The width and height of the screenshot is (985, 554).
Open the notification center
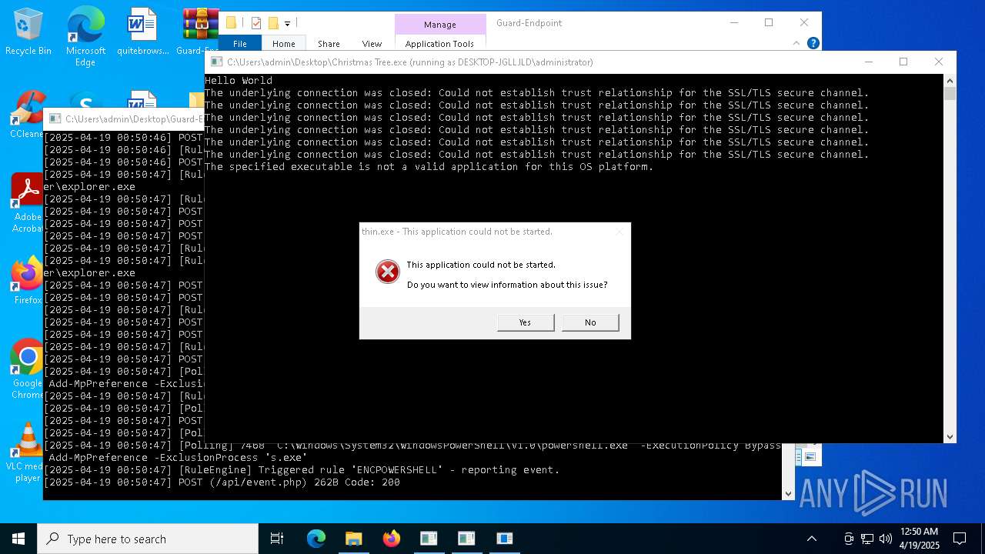[960, 539]
